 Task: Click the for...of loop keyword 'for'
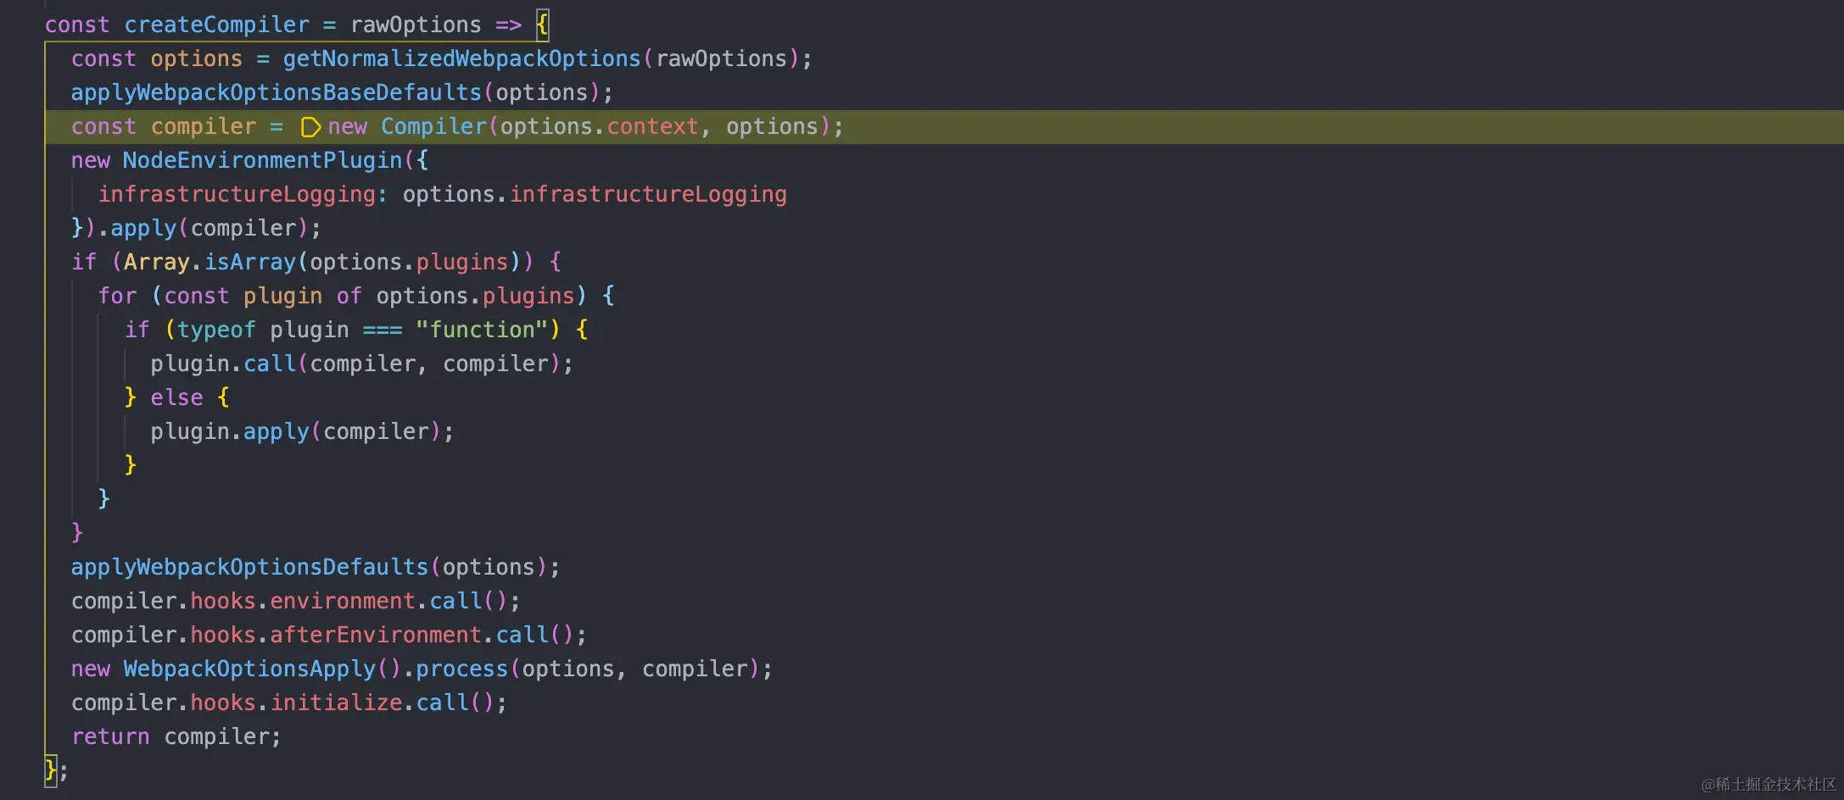(x=117, y=297)
